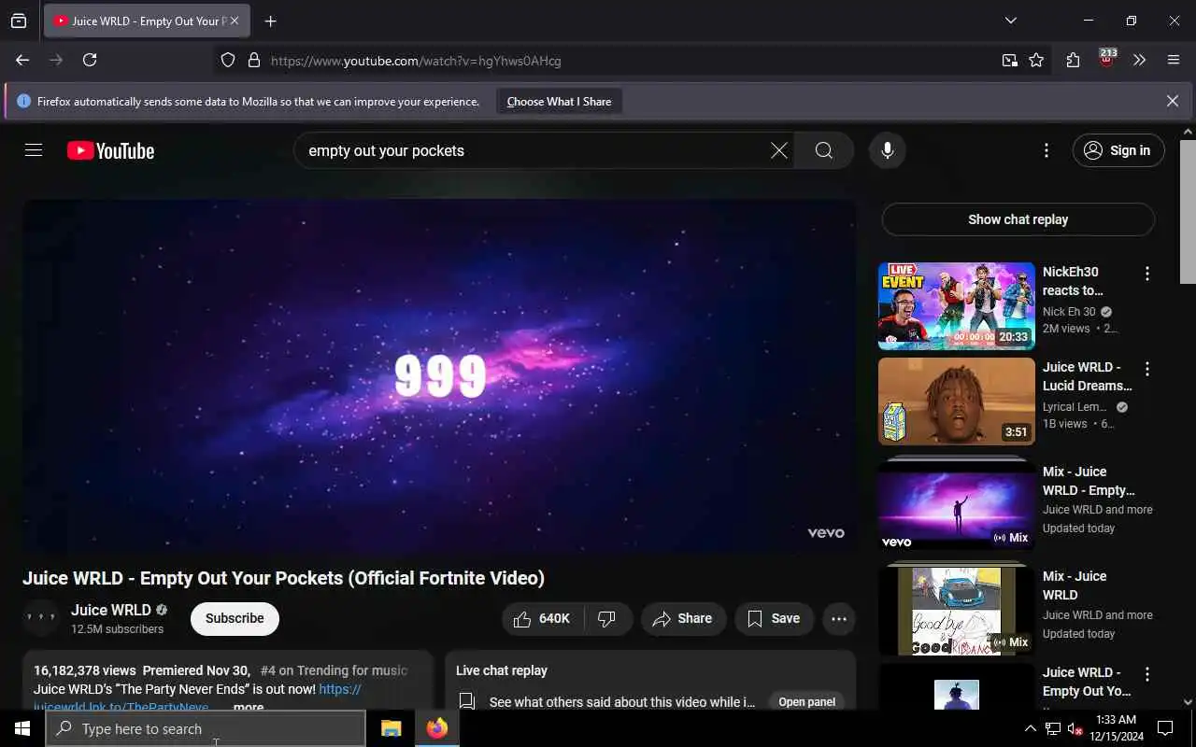The height and width of the screenshot is (747, 1196).
Task: Expand description with more link
Action: (248, 707)
